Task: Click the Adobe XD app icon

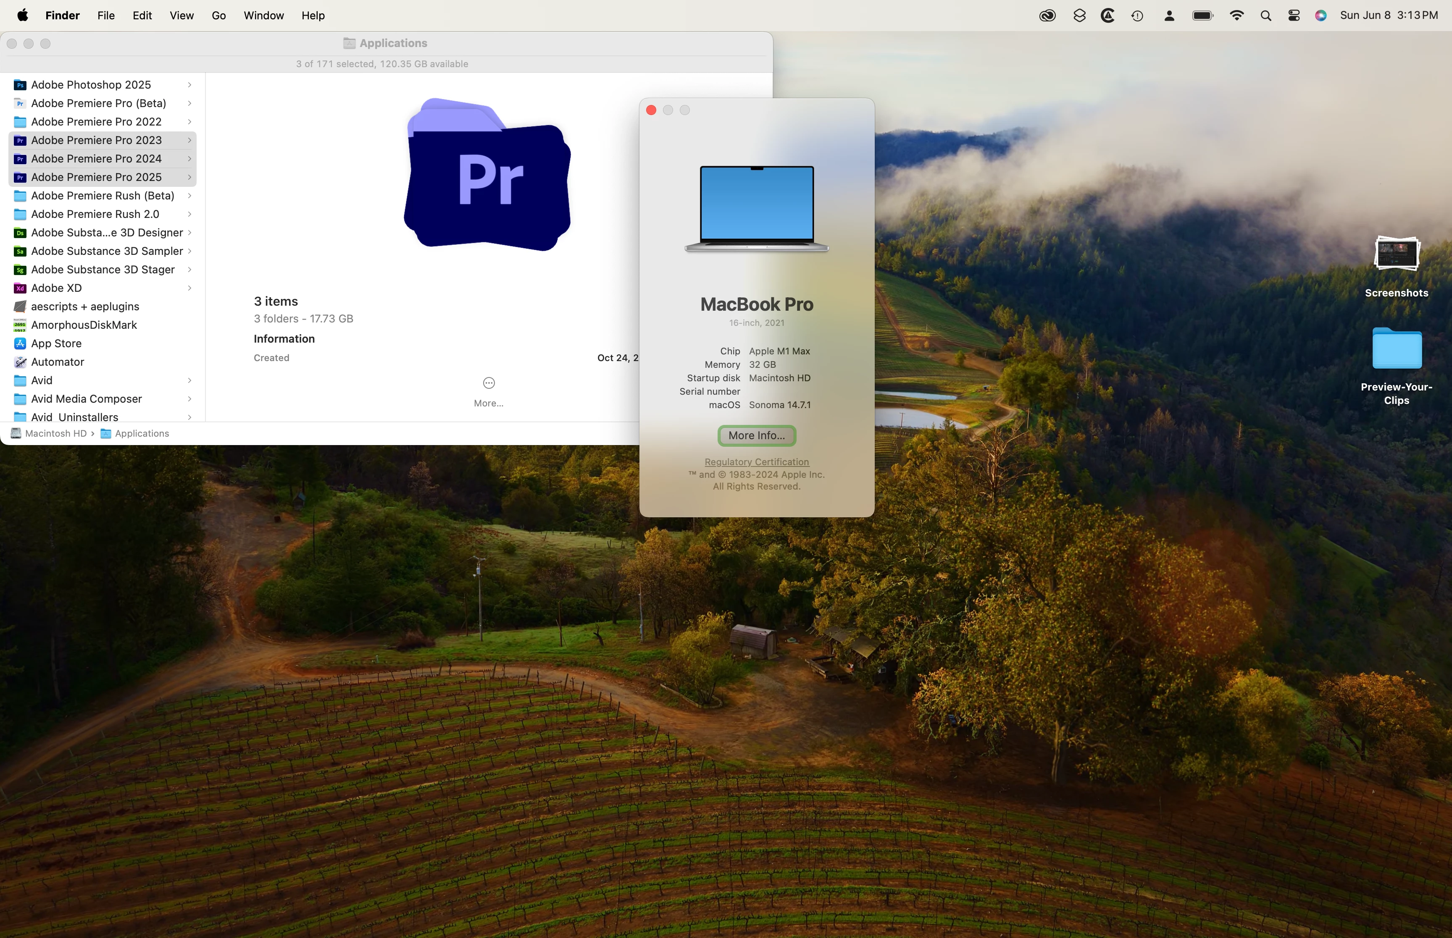Action: coord(20,288)
